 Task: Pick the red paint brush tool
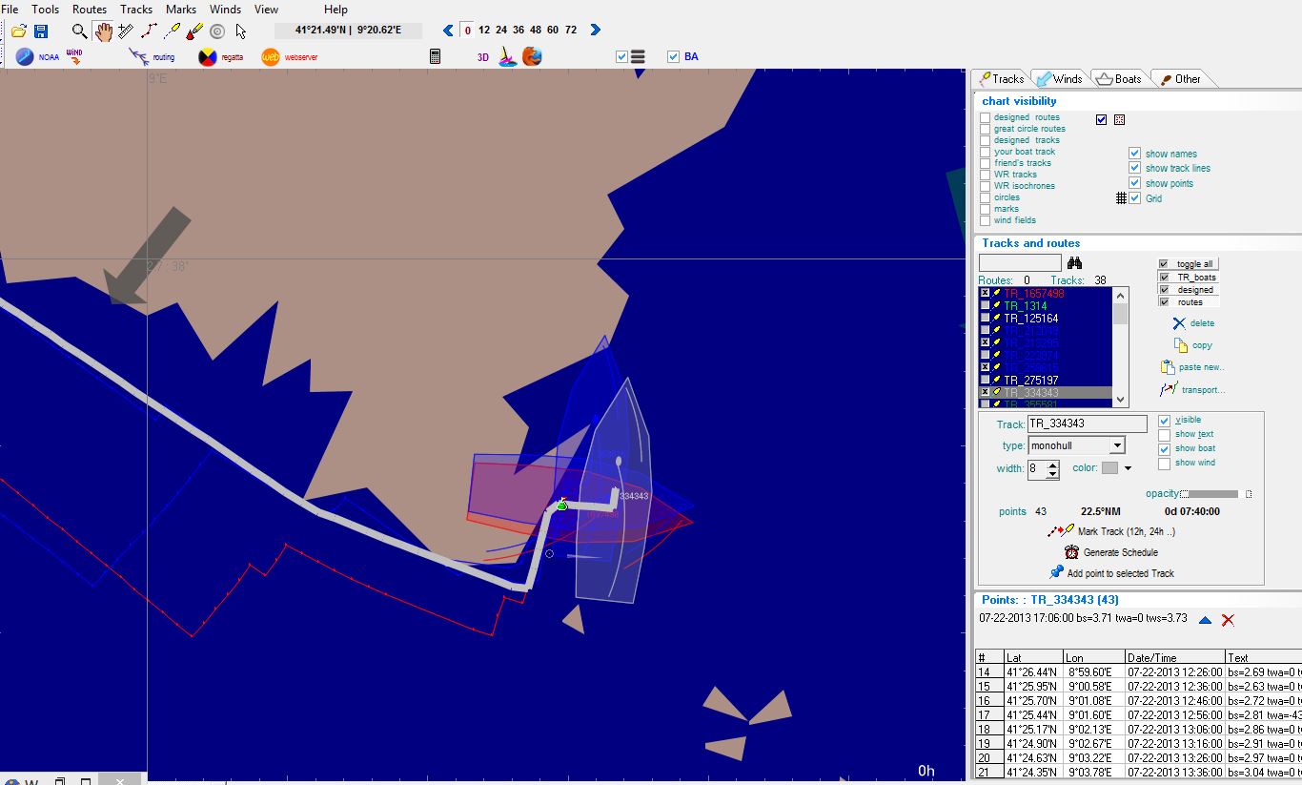click(x=194, y=31)
